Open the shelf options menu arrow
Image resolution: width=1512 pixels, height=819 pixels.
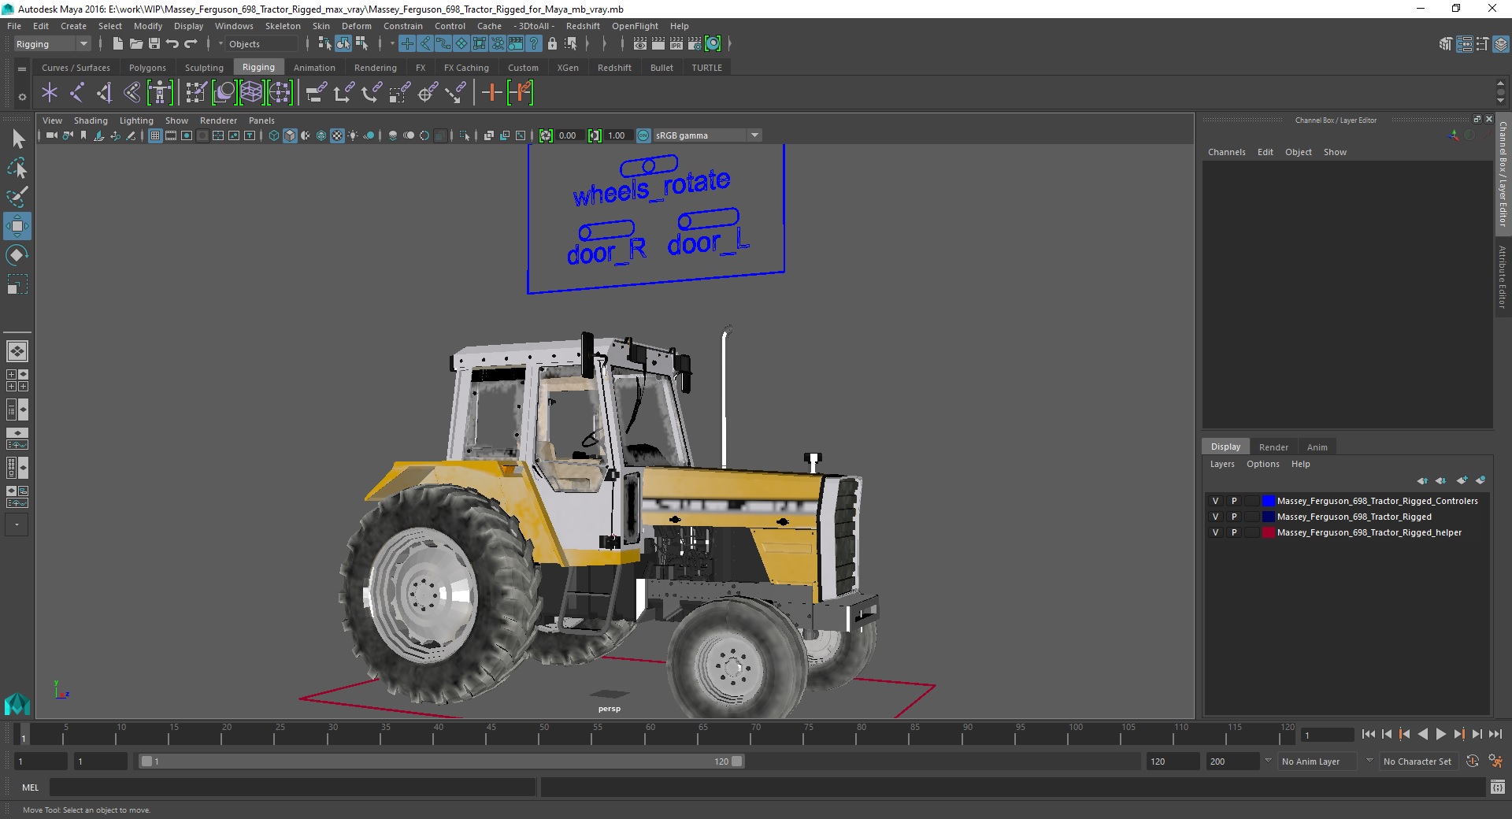click(22, 98)
